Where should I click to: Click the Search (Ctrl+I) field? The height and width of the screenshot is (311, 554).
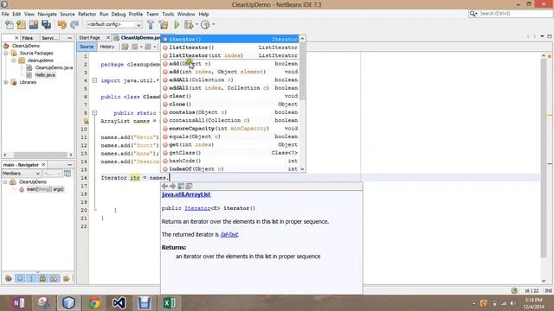point(510,14)
